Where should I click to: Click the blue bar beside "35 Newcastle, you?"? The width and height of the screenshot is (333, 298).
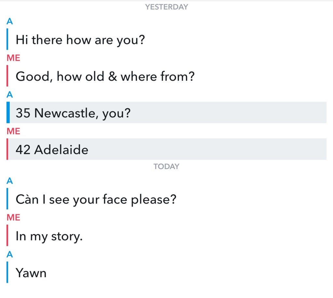click(8, 112)
